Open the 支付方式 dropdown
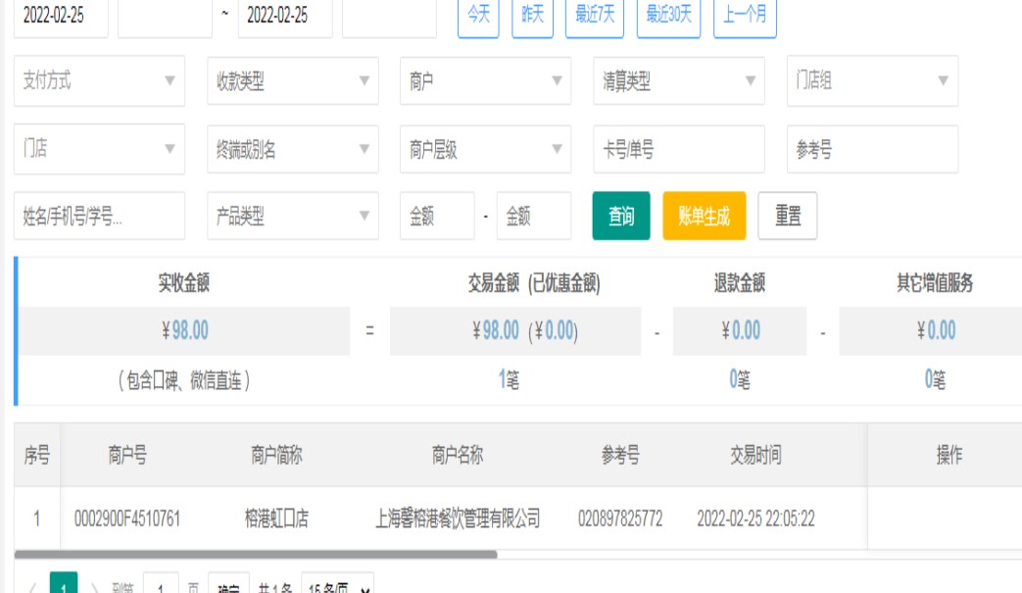Viewport: 1022px width, 593px height. coord(99,81)
